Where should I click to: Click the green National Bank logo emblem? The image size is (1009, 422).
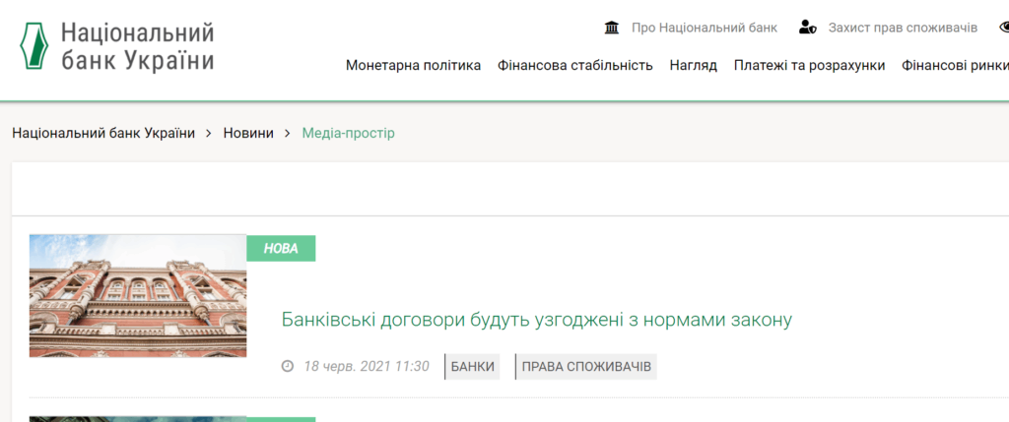pyautogui.click(x=34, y=47)
